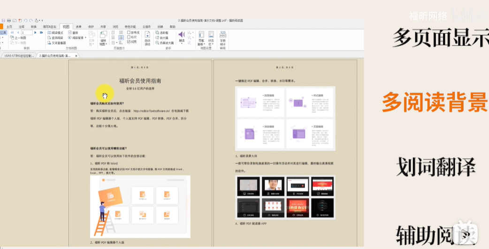Toggle 参考线 guides checkbox

(x=133, y=32)
